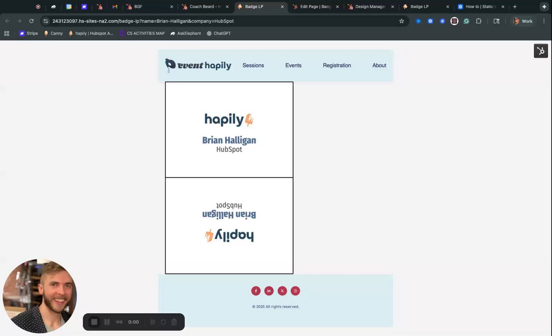Open the blue gear extension icon
552x336 pixels.
tap(430, 21)
